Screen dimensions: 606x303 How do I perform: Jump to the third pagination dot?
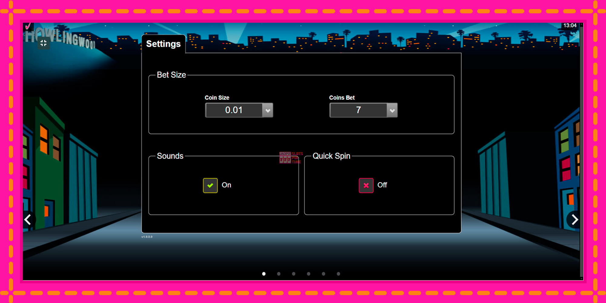(294, 274)
